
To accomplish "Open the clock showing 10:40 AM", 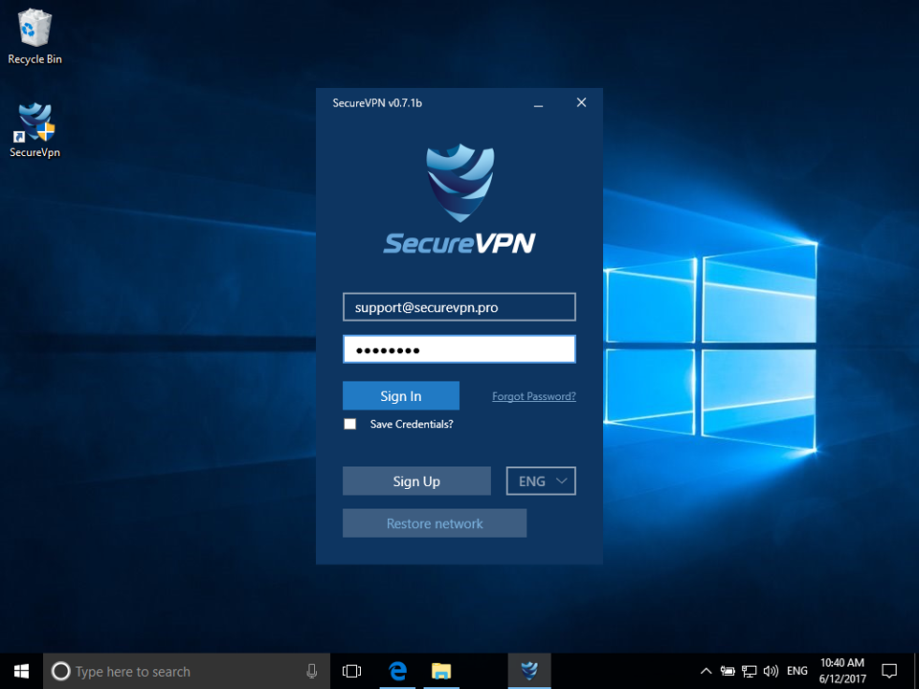I will pos(842,672).
